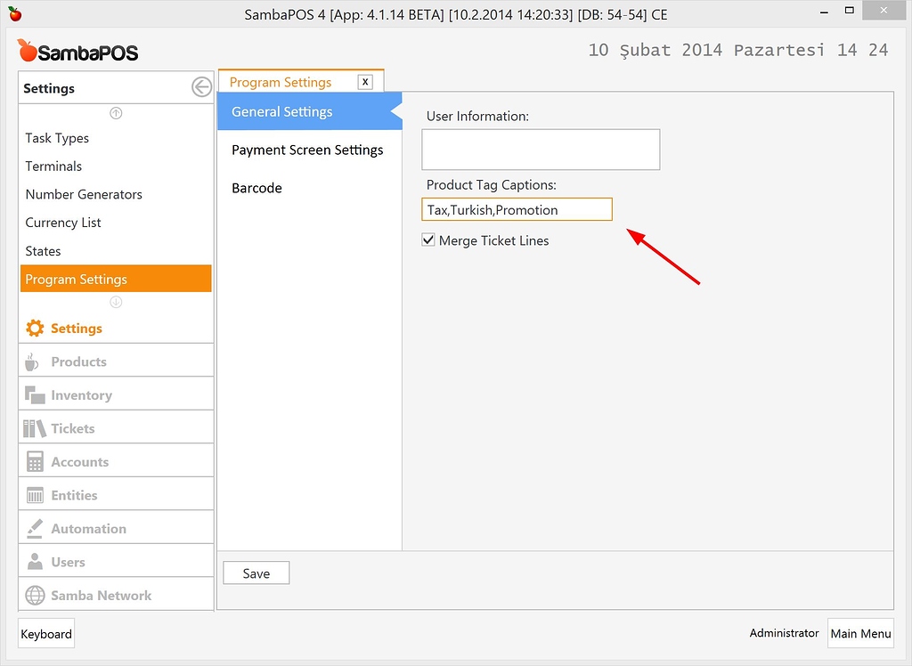Select the Users person icon
This screenshot has width=912, height=666.
coord(34,560)
